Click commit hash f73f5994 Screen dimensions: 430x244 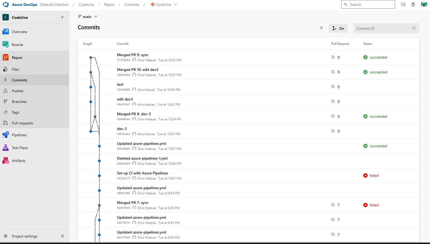click(x=123, y=60)
